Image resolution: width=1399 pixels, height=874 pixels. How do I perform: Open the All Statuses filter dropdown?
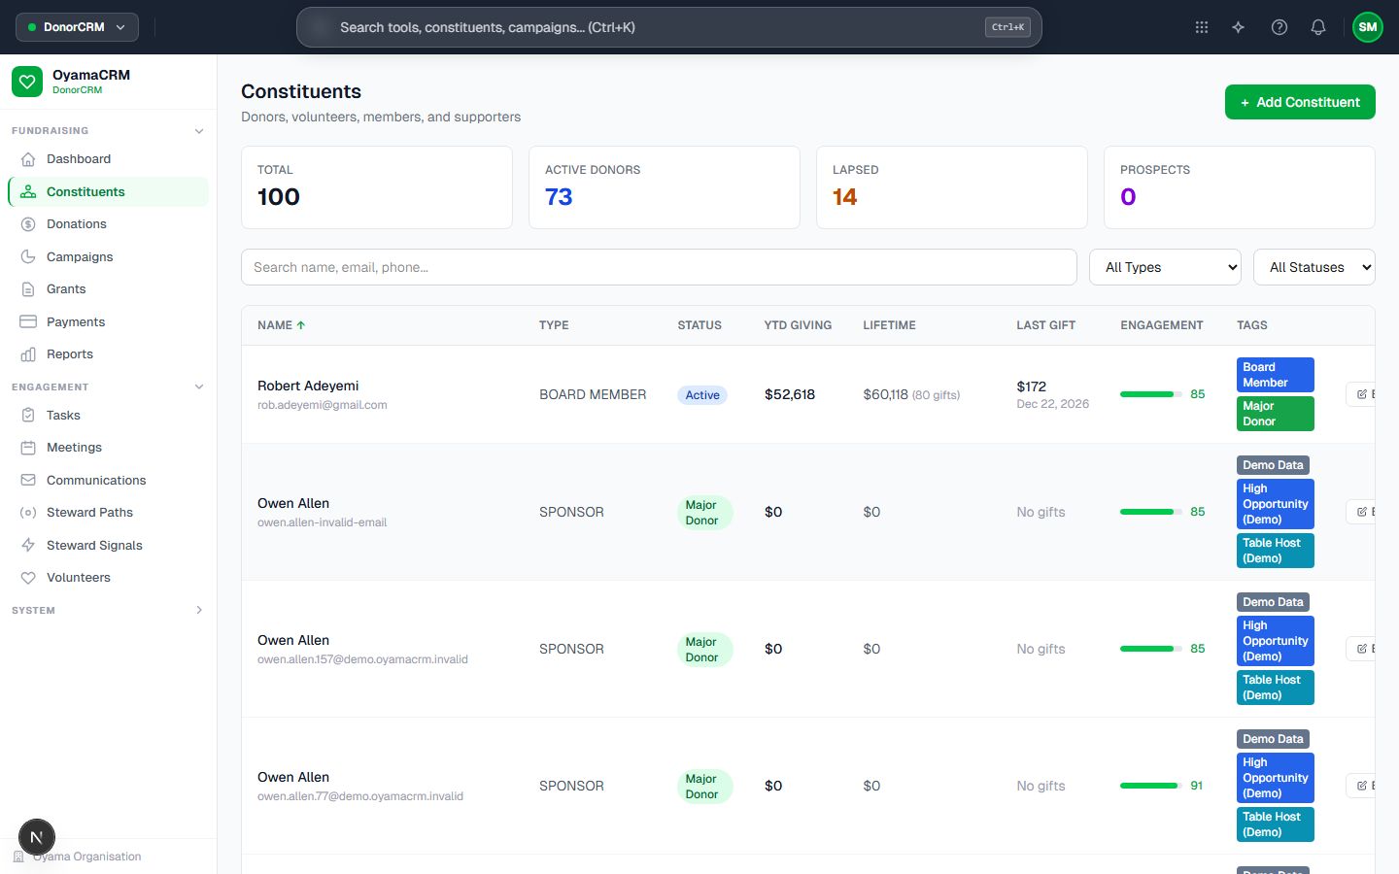click(1314, 267)
